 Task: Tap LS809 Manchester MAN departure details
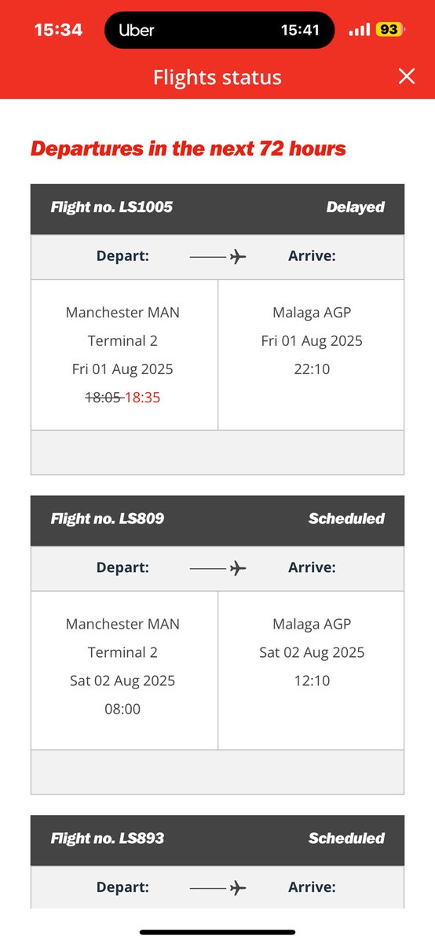124,666
